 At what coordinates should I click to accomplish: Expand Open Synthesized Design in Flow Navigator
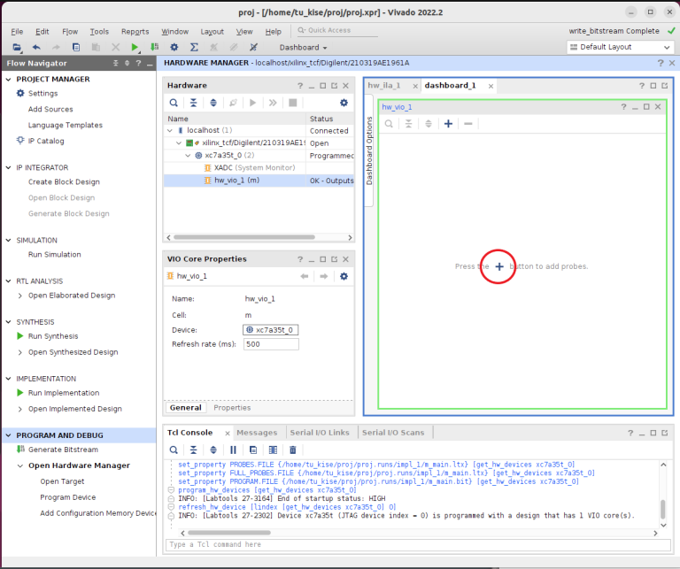(x=20, y=352)
